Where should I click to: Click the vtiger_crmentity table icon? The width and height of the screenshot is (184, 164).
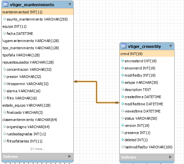click(124, 46)
